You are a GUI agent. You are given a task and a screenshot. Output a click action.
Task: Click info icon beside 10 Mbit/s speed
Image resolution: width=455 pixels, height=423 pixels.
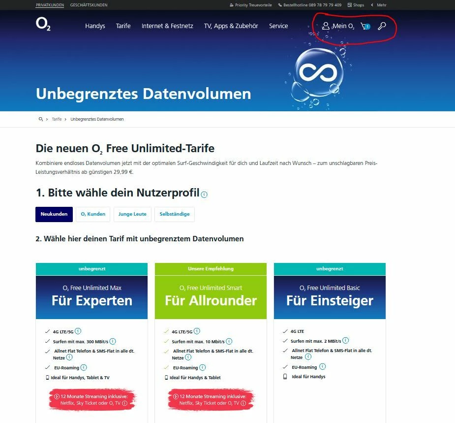tap(229, 341)
